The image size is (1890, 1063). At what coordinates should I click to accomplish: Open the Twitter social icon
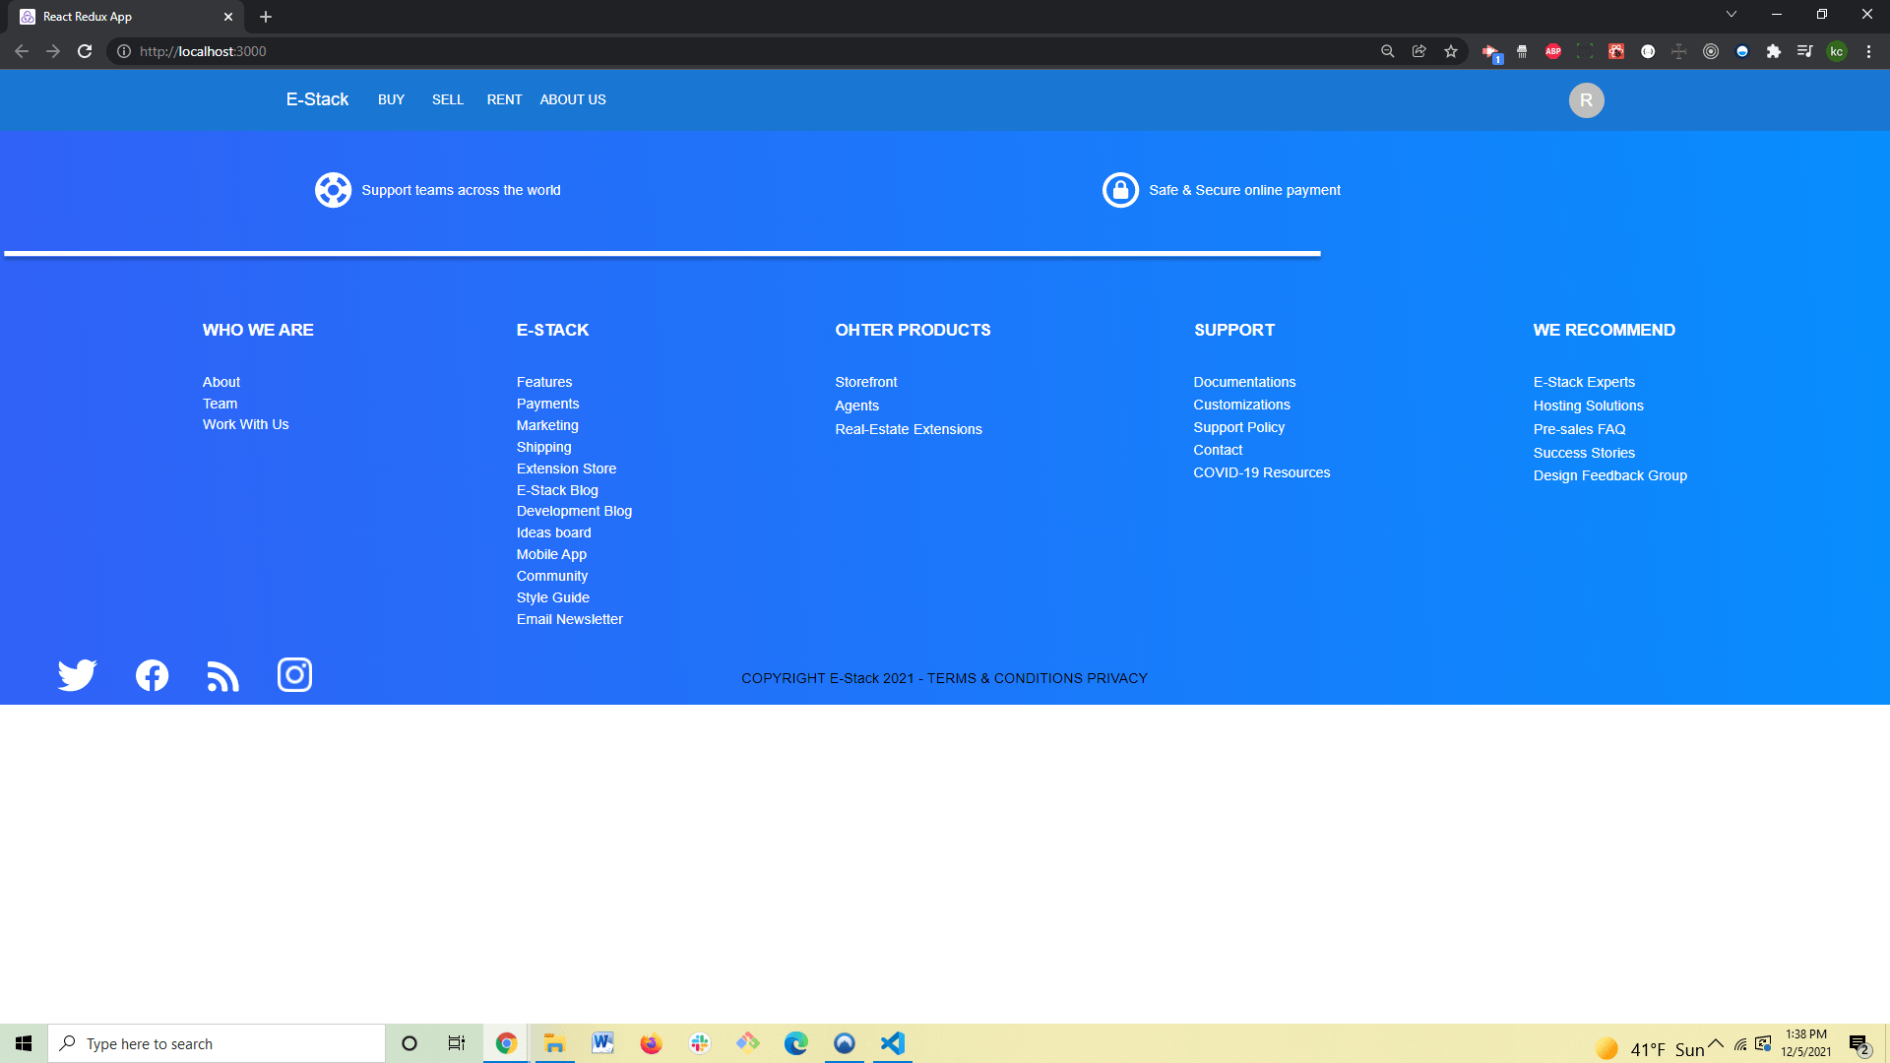tap(77, 675)
